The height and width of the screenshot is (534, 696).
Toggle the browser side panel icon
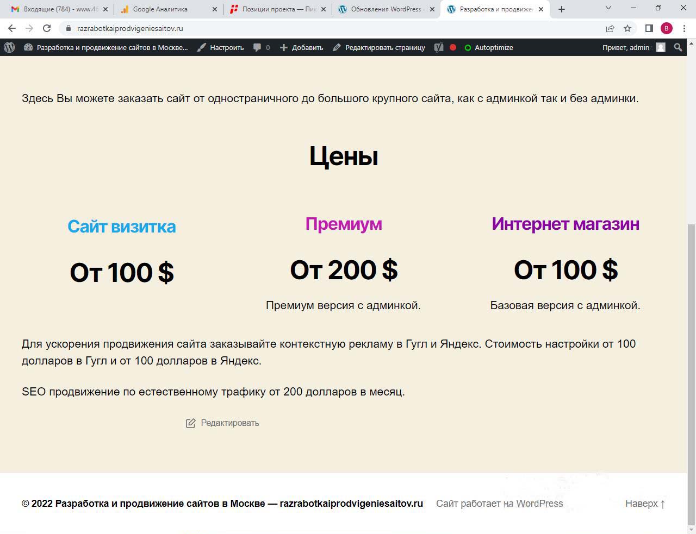[649, 28]
